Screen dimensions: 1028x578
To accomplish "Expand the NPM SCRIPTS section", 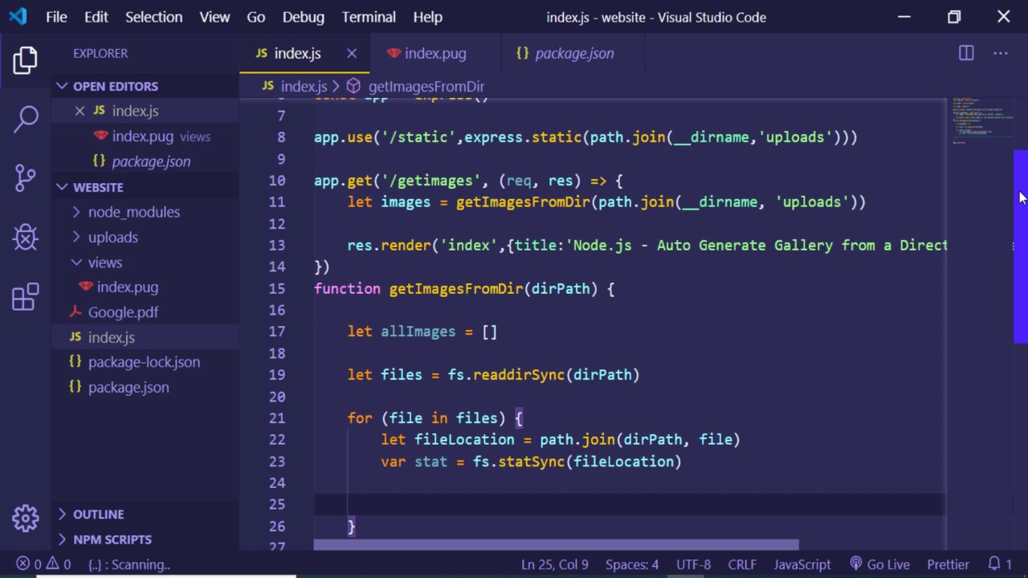I will click(112, 539).
